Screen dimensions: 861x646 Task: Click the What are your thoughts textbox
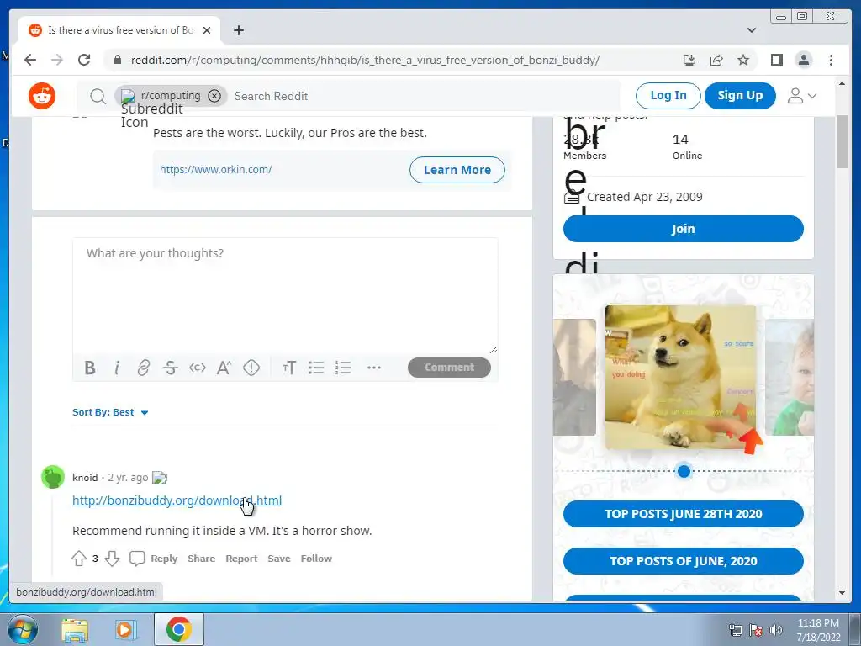[285, 297]
